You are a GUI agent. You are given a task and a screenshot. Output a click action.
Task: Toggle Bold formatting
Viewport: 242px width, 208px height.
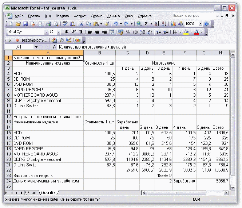pos(67,32)
